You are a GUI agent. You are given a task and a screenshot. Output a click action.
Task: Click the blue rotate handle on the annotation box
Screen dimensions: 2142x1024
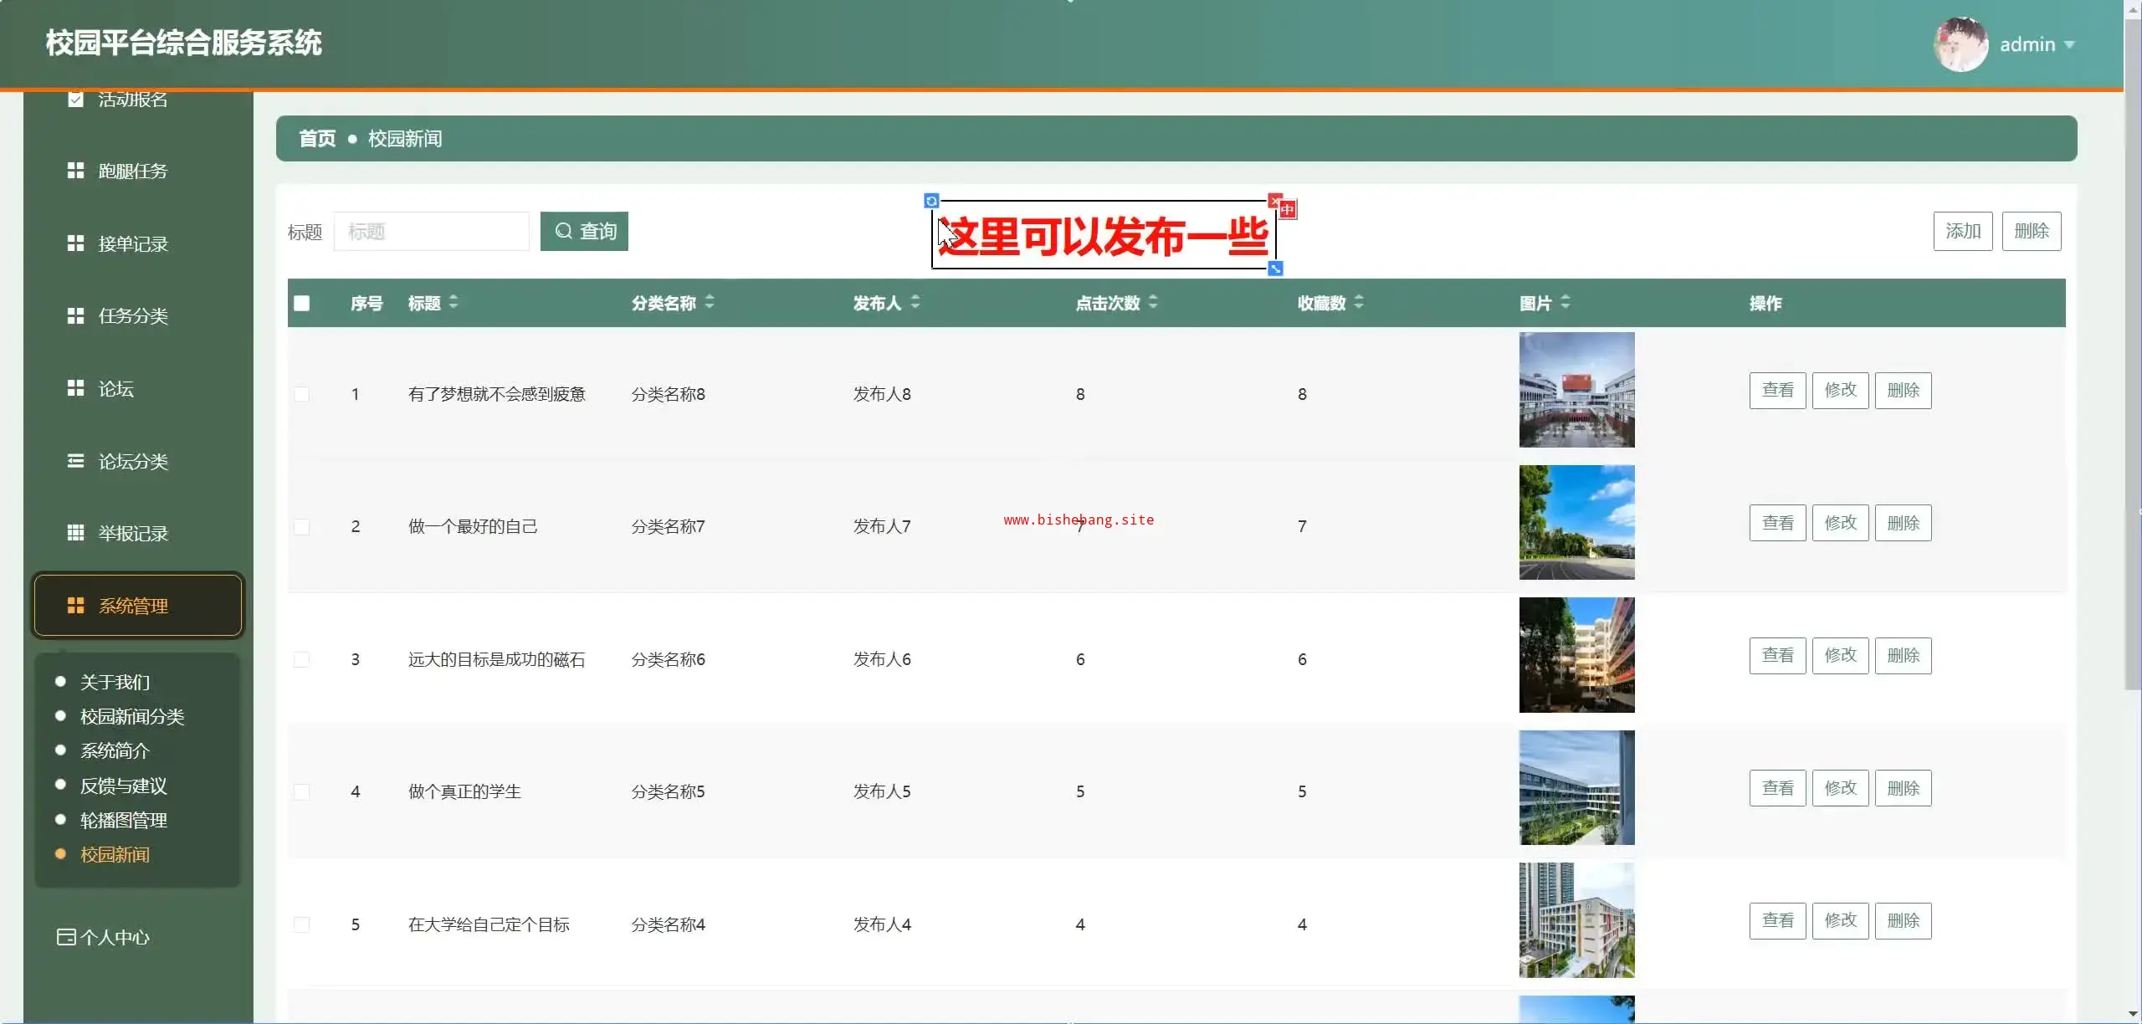click(931, 201)
